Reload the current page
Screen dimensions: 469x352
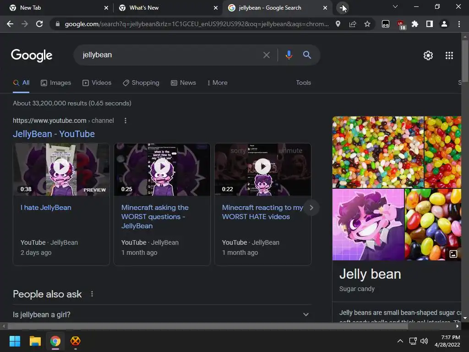point(39,24)
